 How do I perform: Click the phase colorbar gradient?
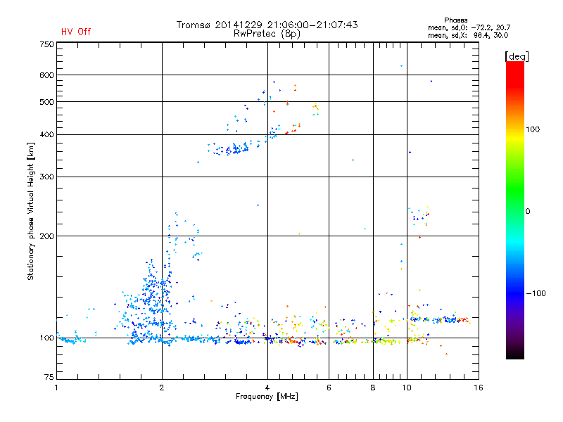515,210
